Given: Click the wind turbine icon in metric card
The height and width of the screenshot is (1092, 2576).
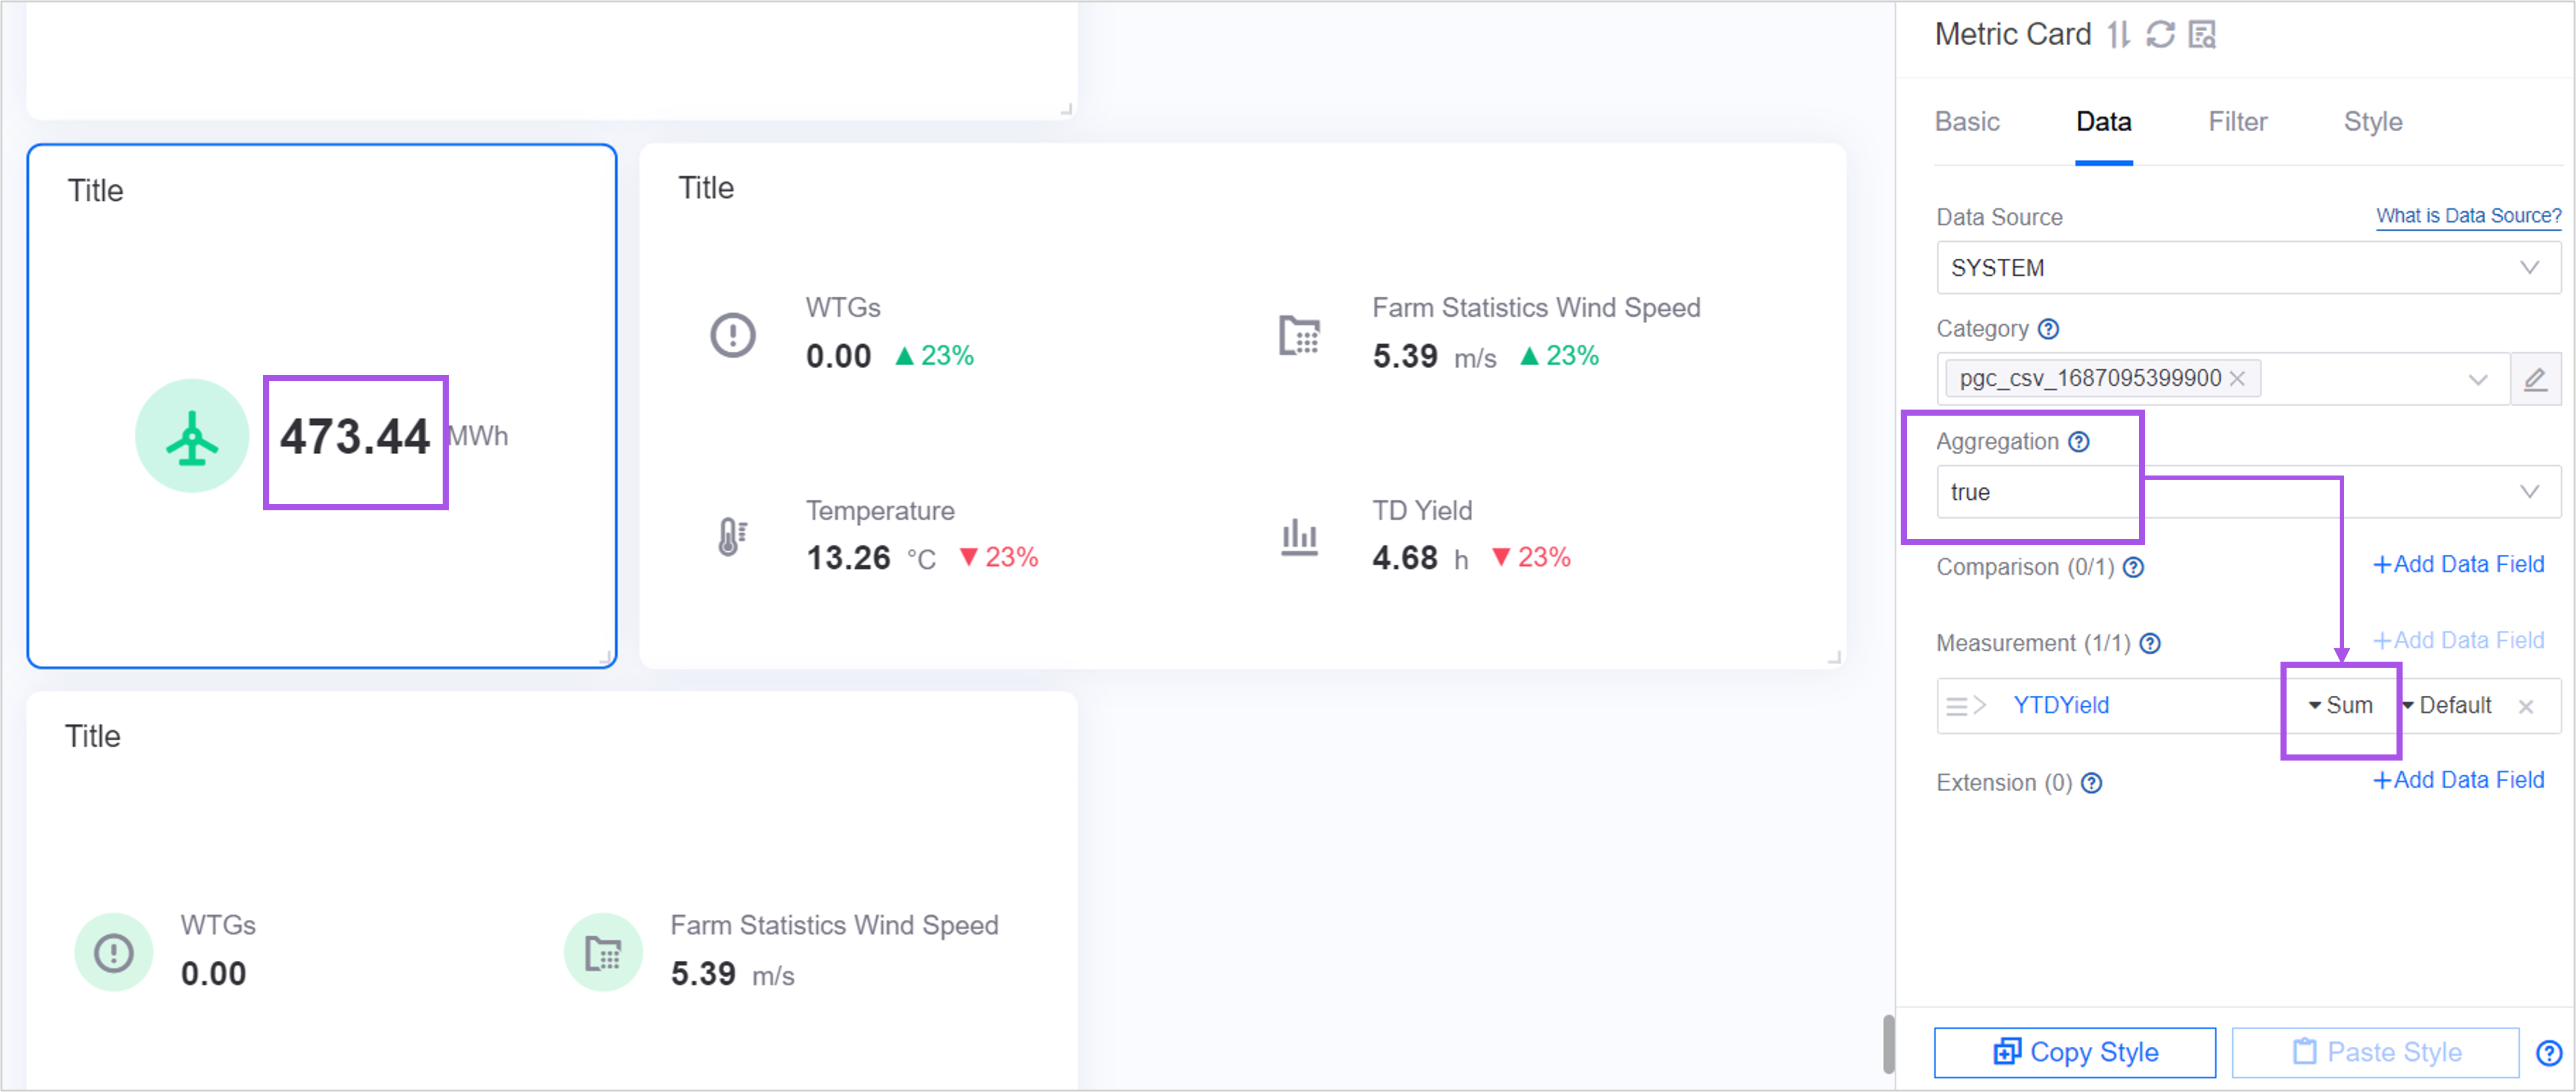Looking at the screenshot, I should point(192,436).
